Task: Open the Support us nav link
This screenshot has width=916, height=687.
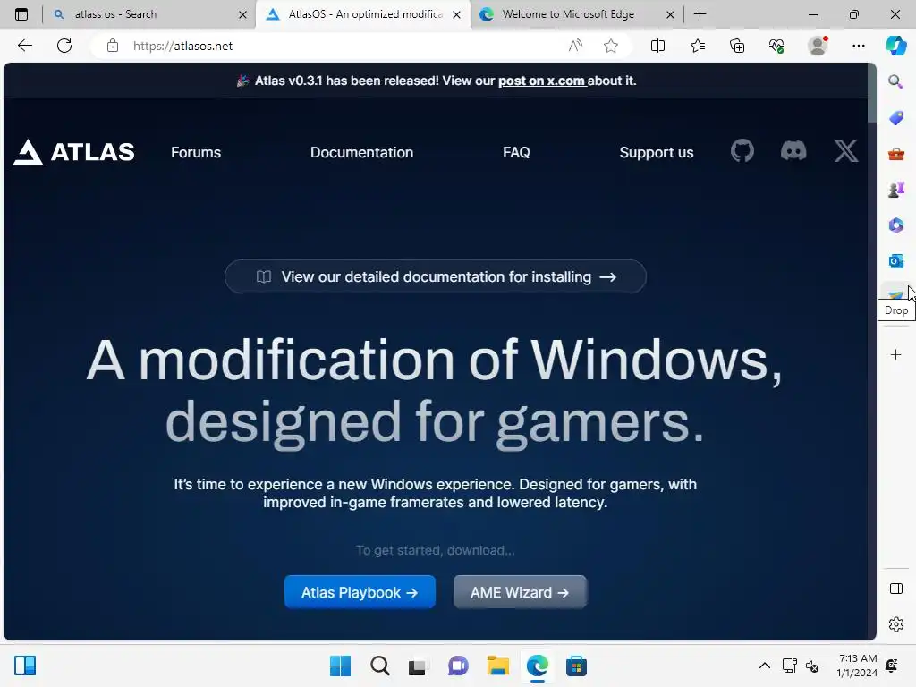Action: click(x=656, y=152)
